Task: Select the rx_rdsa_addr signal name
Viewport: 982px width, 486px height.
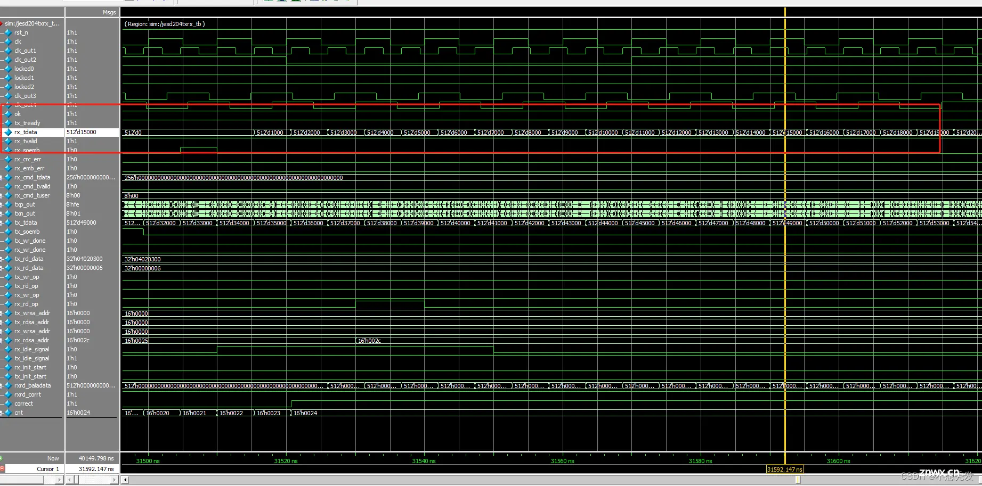Action: tap(31, 340)
